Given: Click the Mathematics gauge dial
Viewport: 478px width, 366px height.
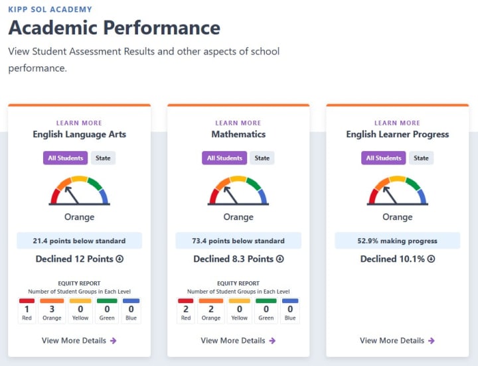Looking at the screenshot, I should click(238, 190).
